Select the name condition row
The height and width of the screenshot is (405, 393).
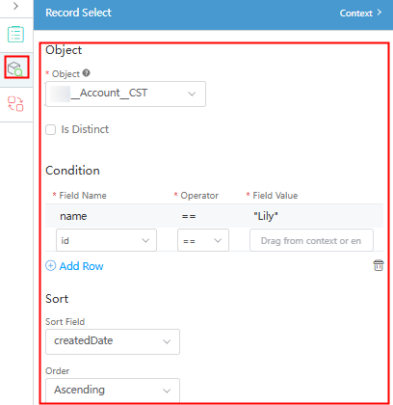(214, 216)
